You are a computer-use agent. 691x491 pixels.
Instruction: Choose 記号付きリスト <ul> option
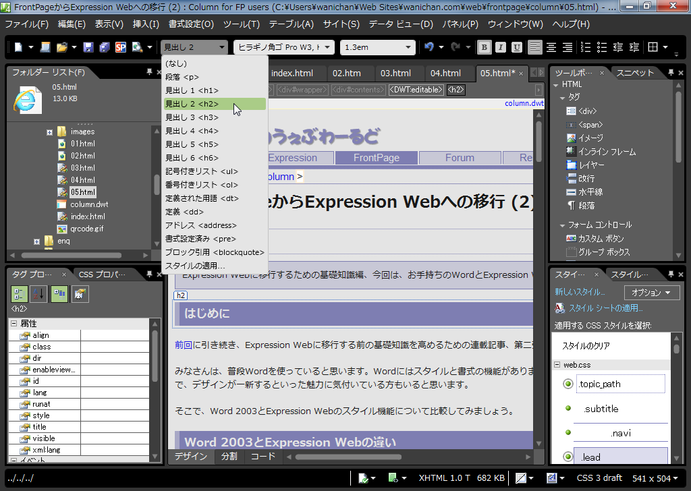point(215,171)
